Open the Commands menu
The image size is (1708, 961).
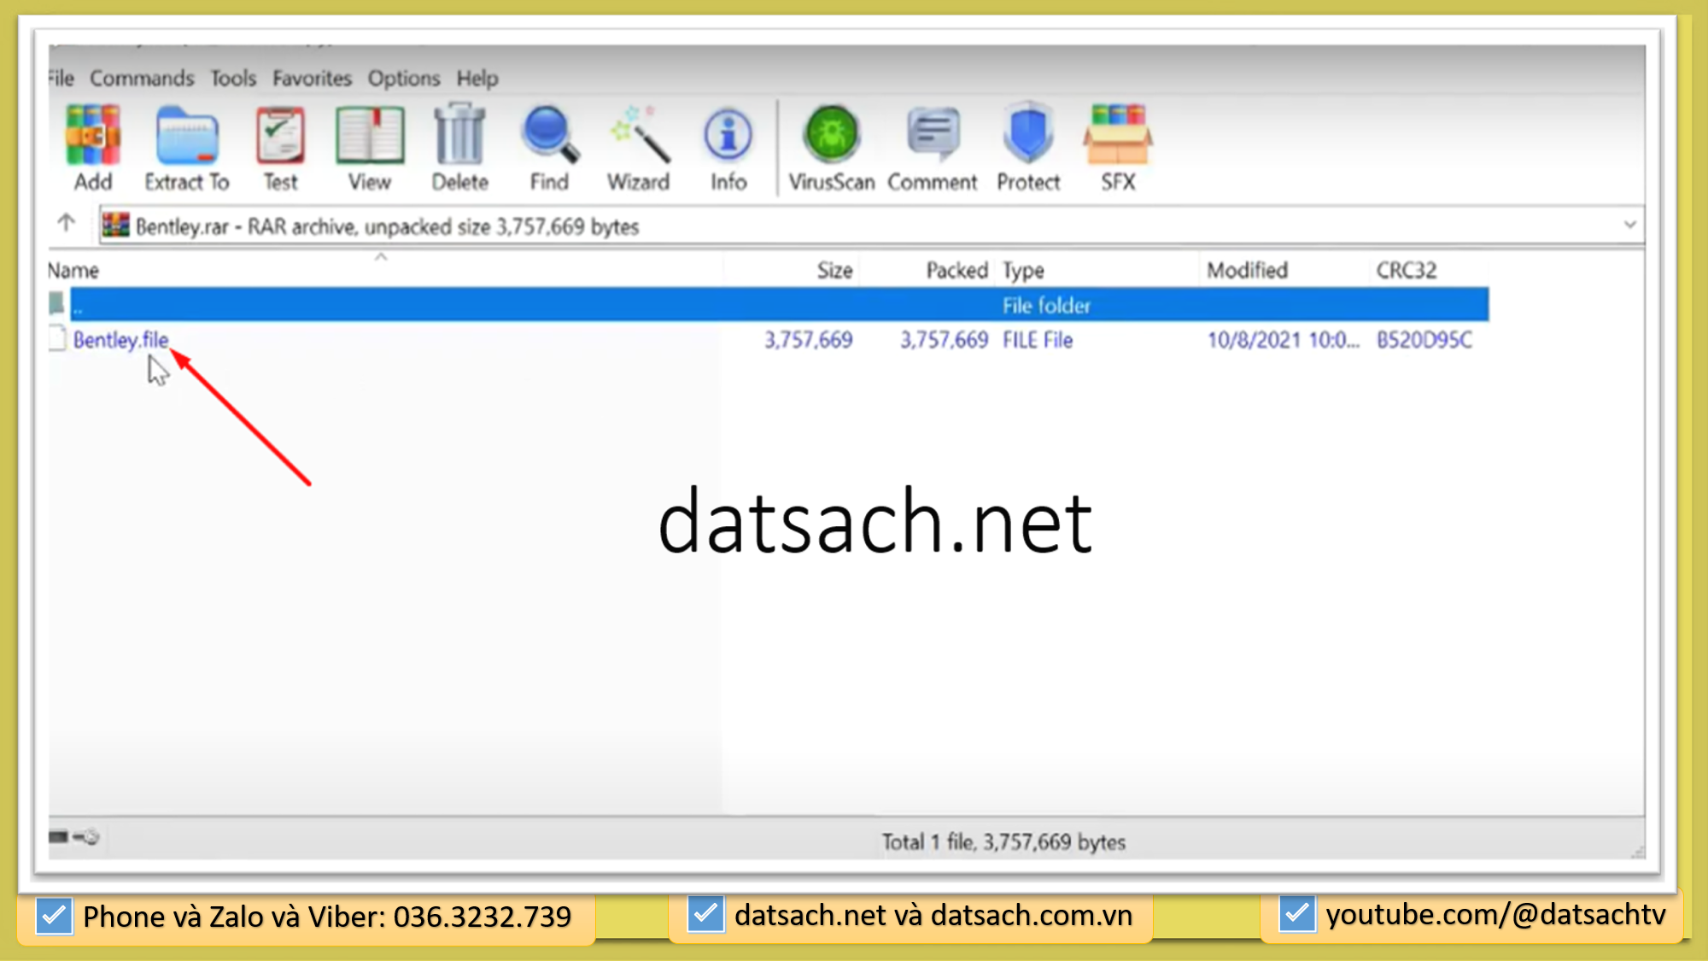(143, 79)
